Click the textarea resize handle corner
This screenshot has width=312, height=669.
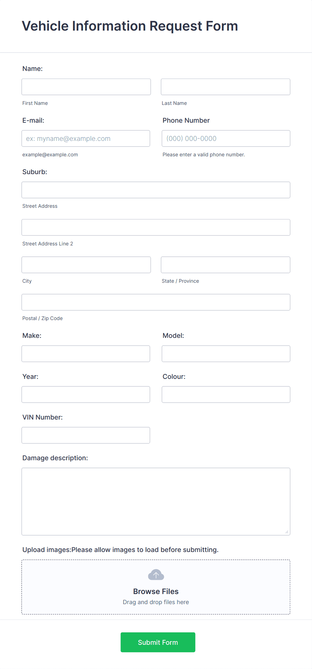point(287,532)
